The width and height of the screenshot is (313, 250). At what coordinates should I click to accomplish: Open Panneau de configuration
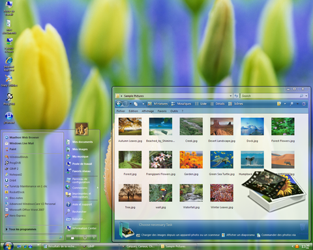point(78,180)
